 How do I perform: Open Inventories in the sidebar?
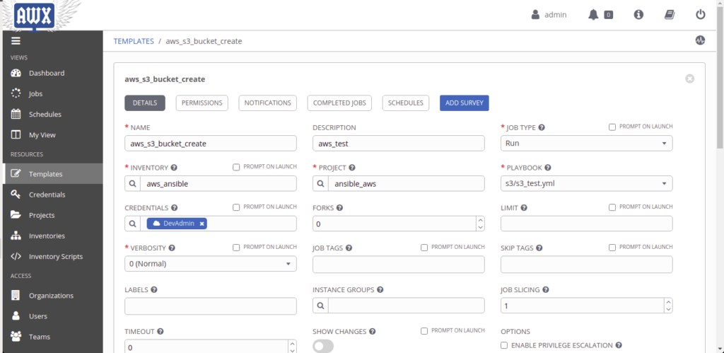(52, 236)
